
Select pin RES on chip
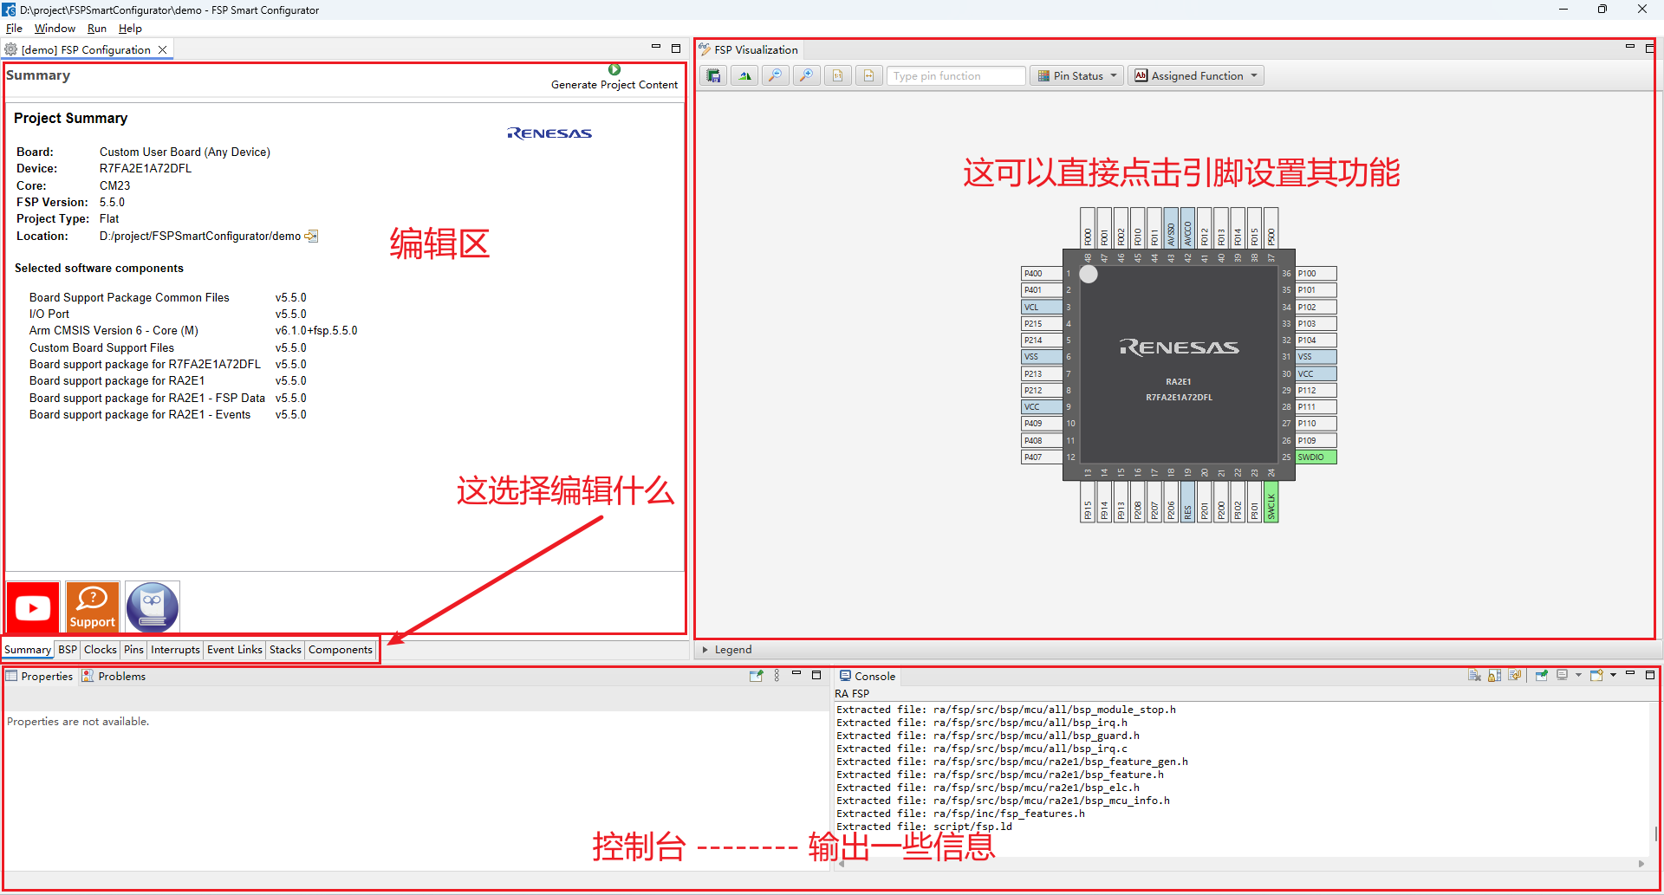[1188, 503]
